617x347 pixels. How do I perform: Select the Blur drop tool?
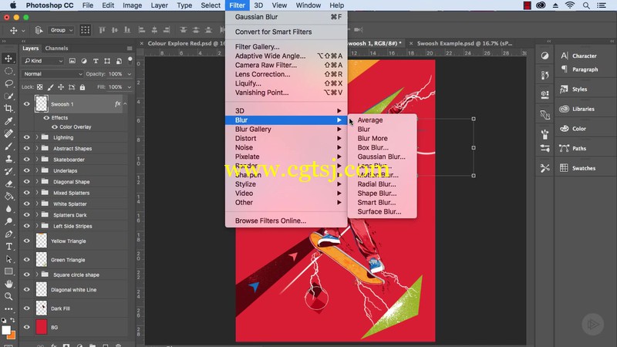point(8,209)
